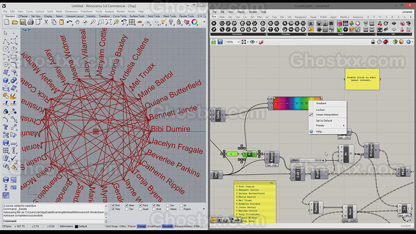Click the Print icon in Rhino toolbar
The image size is (416, 234).
31,22
